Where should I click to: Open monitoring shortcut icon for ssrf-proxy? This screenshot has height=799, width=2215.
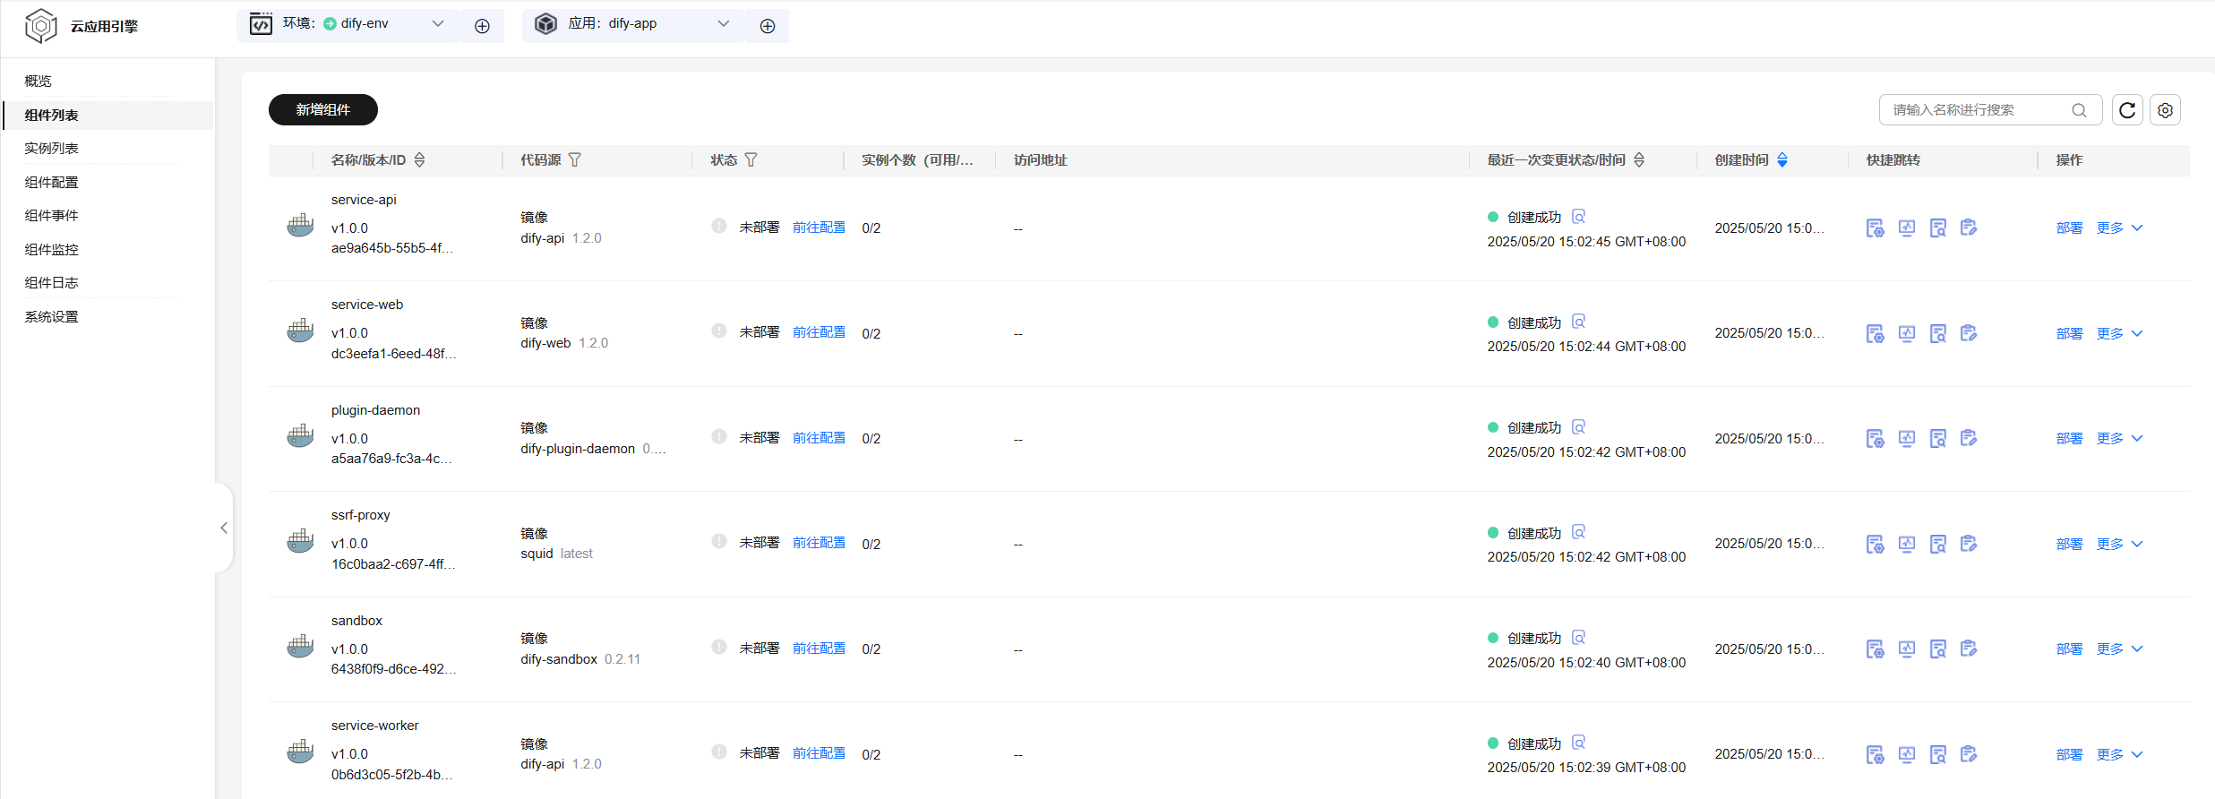click(1907, 544)
